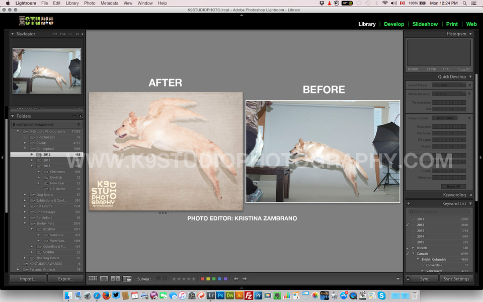Flag photo as pick in toolbar
The height and width of the screenshot is (302, 483).
(x=158, y=279)
